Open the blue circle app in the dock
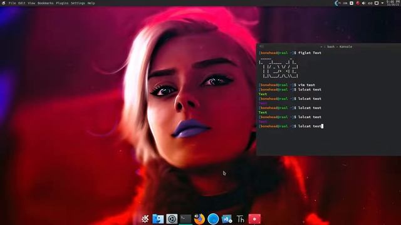 pyautogui.click(x=213, y=219)
